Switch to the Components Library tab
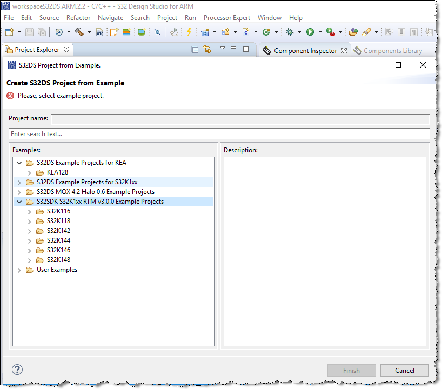The width and height of the screenshot is (442, 389). click(x=388, y=51)
